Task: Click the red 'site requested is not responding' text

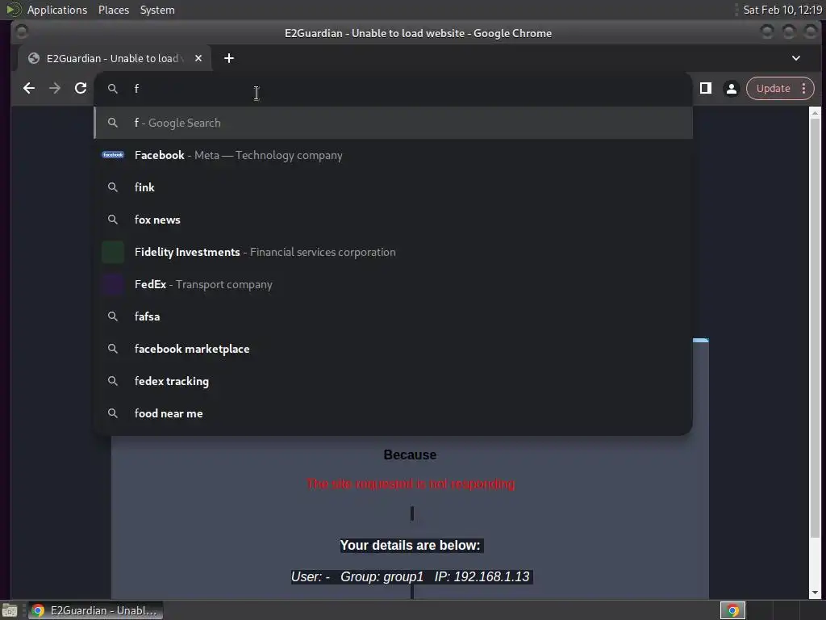Action: 411,484
